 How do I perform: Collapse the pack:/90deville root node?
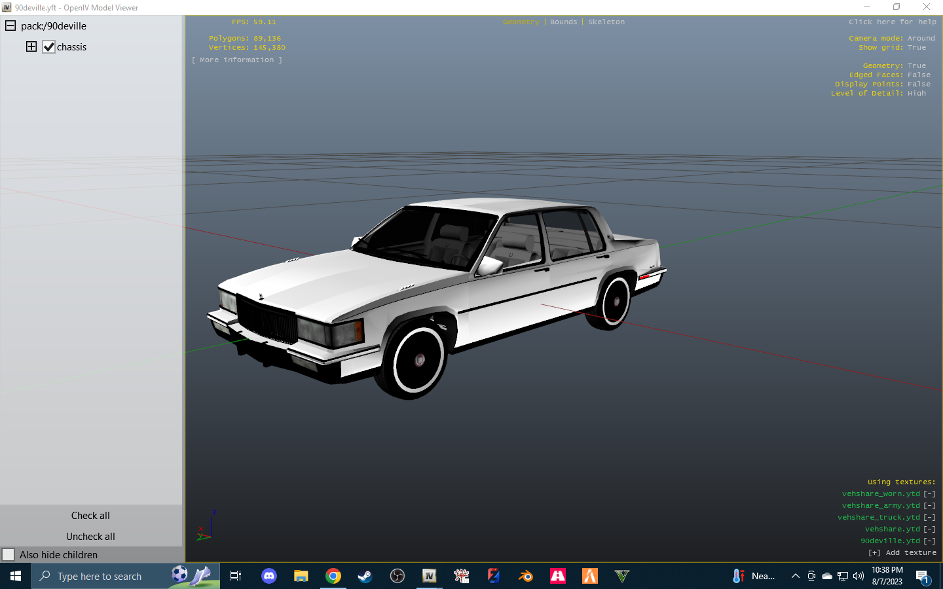[x=10, y=26]
